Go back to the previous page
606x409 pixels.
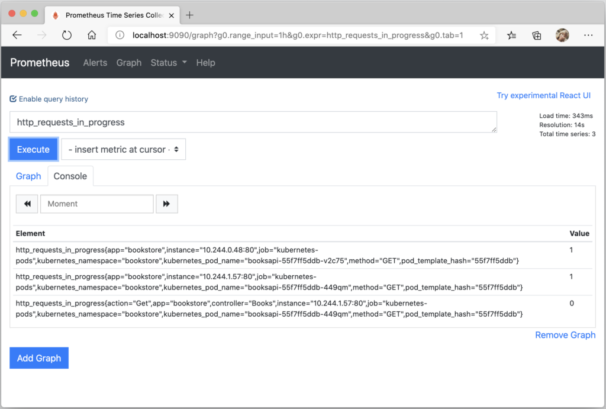(x=17, y=35)
